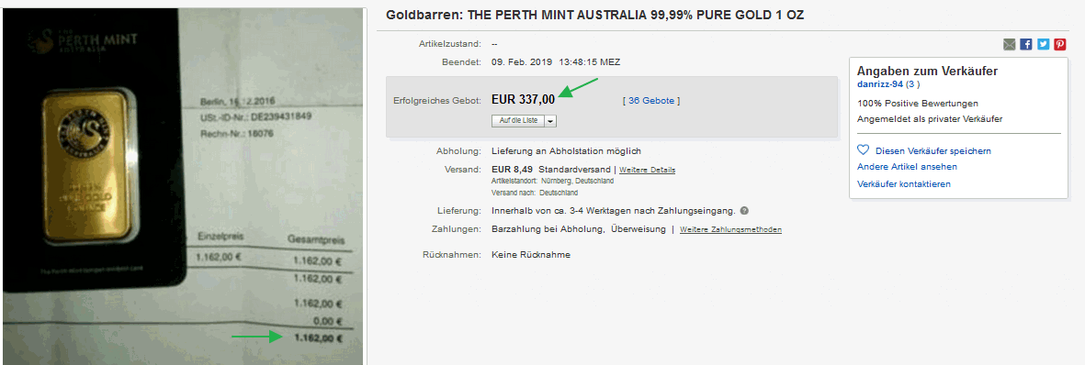
Task: Expand the Auf die Liste dropdown arrow
Action: 551,121
